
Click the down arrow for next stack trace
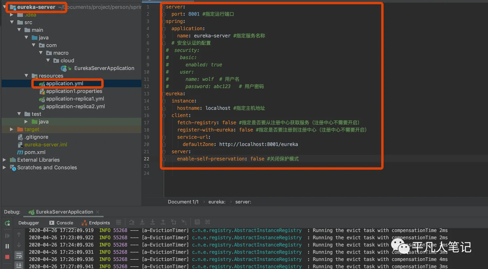click(19, 245)
